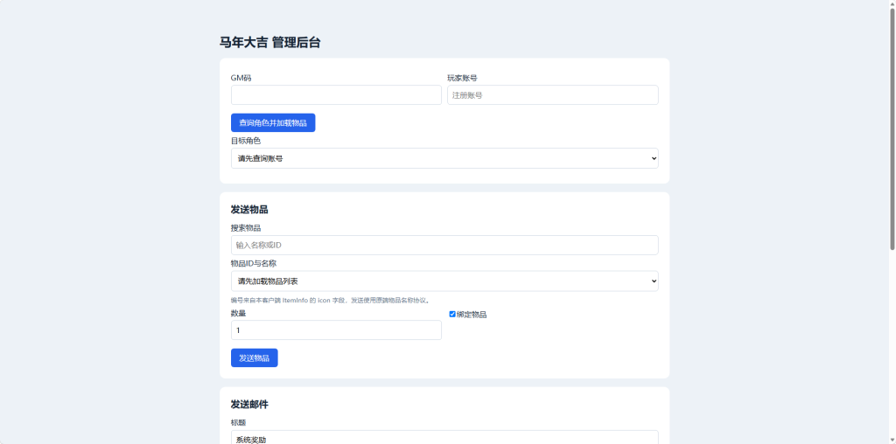This screenshot has height=444, width=896.
Task: Click the ItemInfo icon field hint text
Action: (330, 300)
